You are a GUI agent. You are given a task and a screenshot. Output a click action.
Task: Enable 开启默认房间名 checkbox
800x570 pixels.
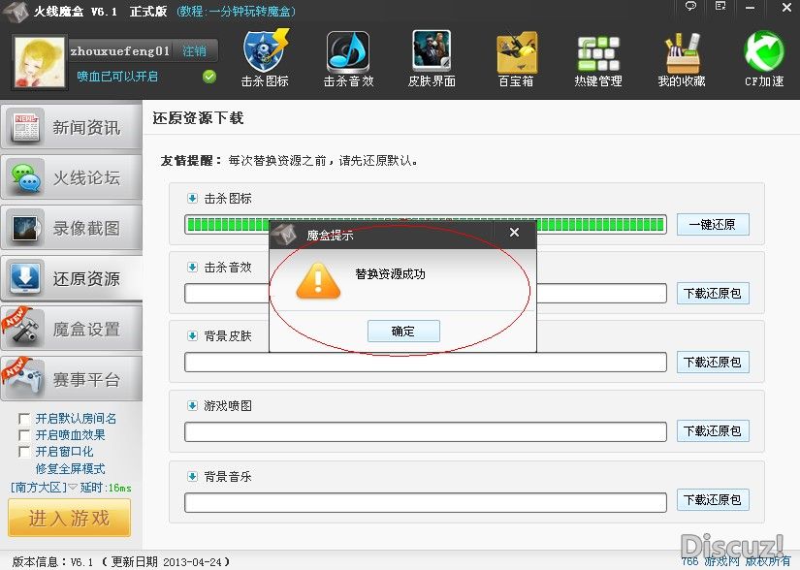coord(24,419)
